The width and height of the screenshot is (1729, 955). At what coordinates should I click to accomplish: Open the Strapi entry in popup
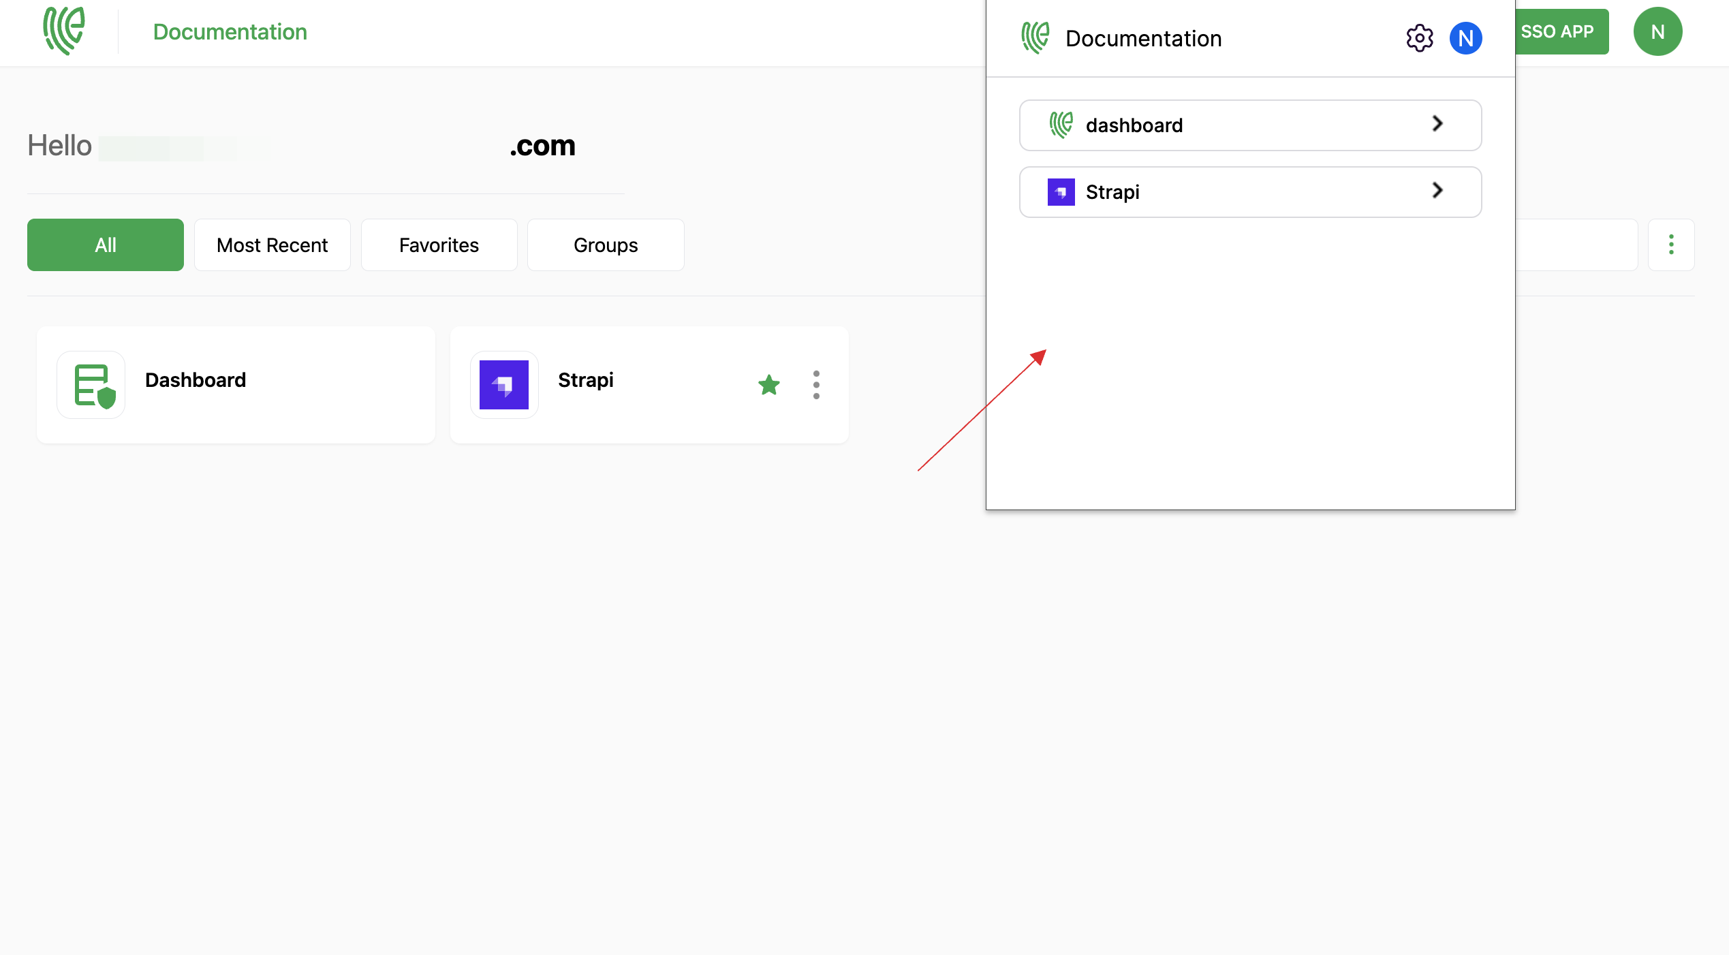coord(1250,192)
